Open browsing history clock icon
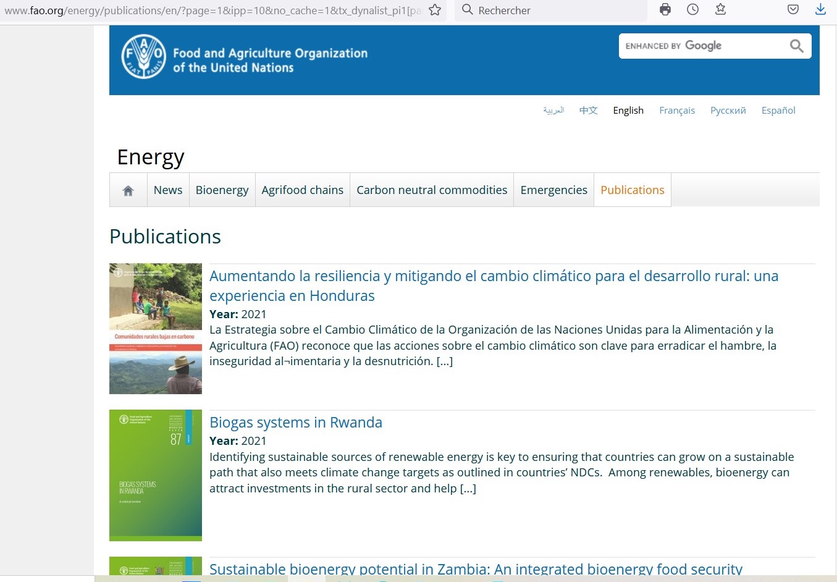The image size is (837, 582). [693, 9]
